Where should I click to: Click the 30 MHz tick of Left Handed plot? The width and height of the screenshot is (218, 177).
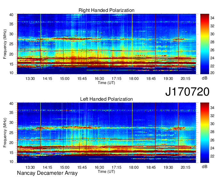point(11,122)
